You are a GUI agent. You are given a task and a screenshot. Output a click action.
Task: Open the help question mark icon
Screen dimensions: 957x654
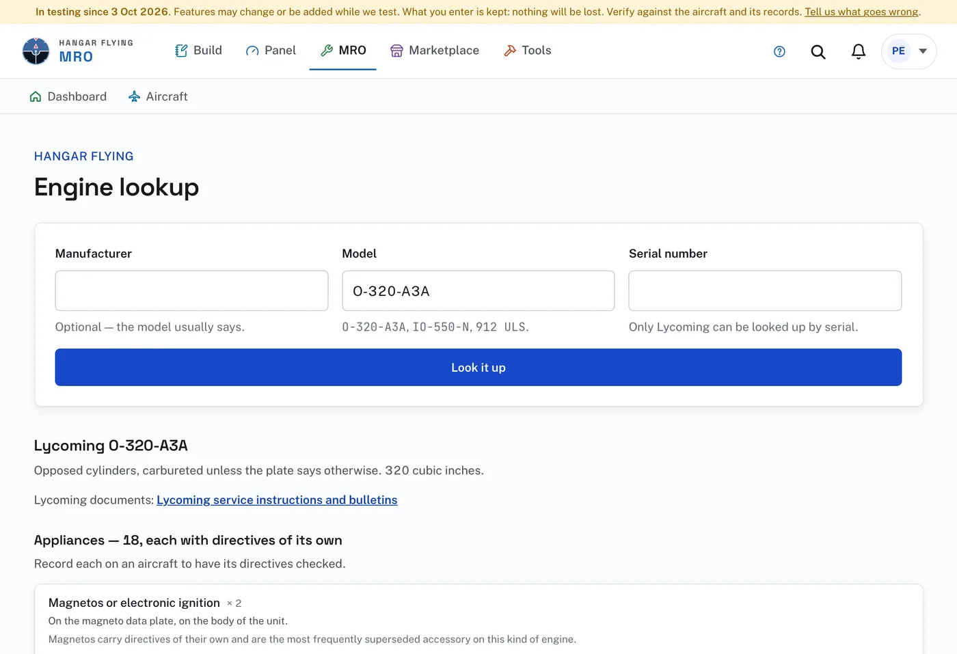tap(779, 51)
